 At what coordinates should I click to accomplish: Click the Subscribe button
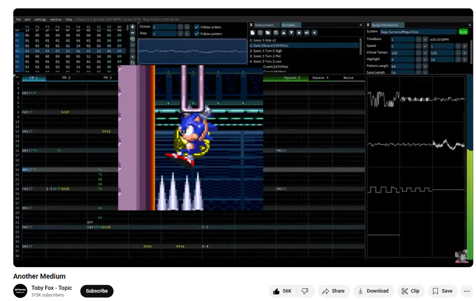click(x=97, y=291)
